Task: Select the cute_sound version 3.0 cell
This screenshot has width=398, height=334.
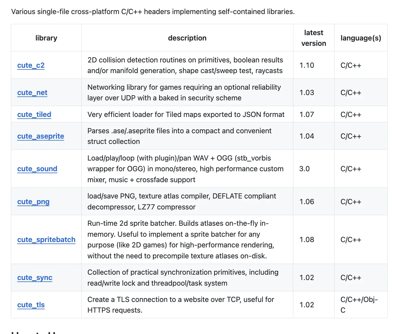Action: pyautogui.click(x=314, y=169)
